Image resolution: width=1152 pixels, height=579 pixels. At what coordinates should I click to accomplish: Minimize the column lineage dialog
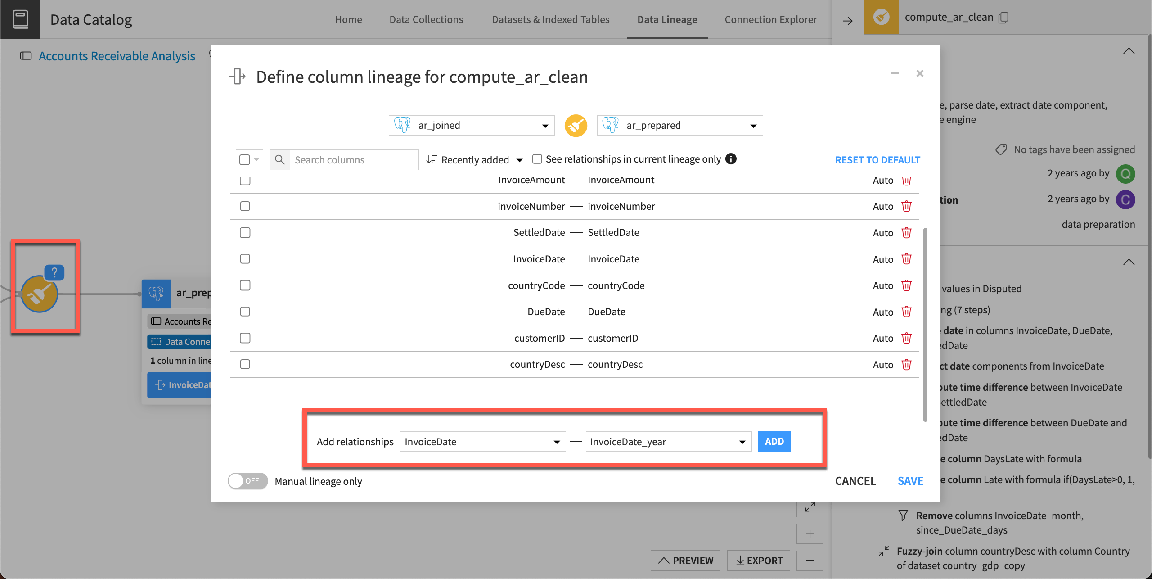[x=895, y=73]
